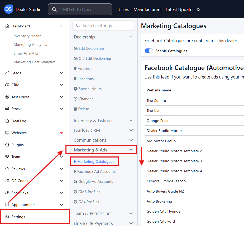
Task: Click the Reviews star icon
Action: 7,169
